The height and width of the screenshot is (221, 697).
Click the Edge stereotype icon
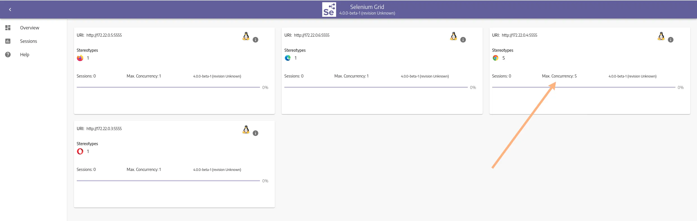pos(288,58)
